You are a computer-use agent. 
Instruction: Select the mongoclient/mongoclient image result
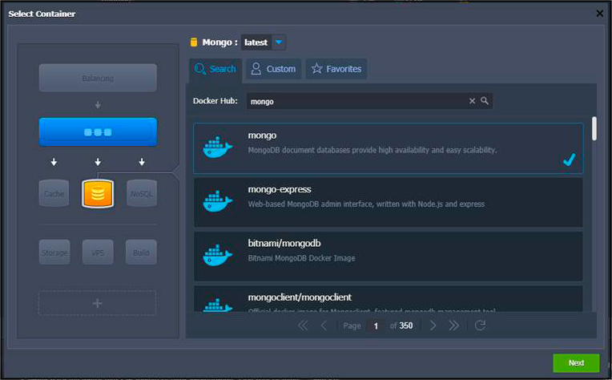point(389,299)
